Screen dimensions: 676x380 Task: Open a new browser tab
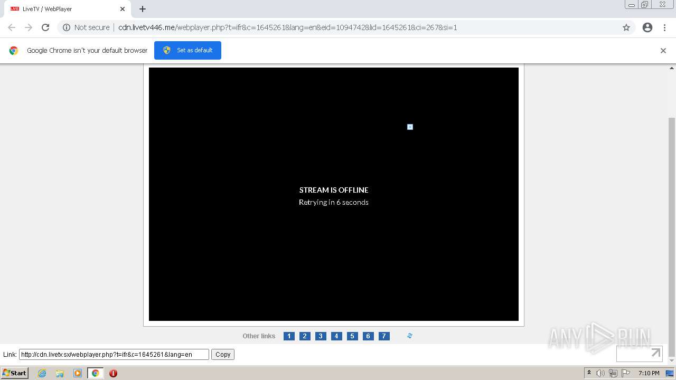[x=143, y=9]
